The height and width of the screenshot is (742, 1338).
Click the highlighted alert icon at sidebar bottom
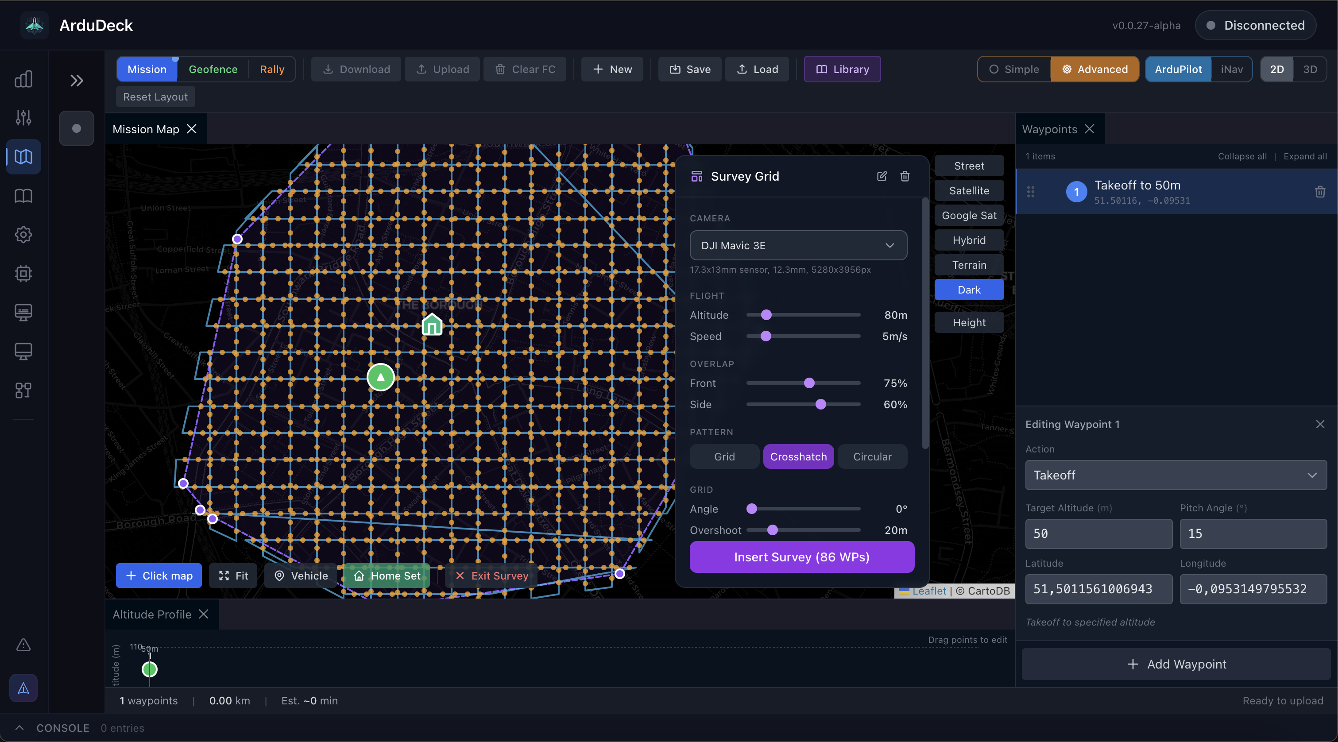pos(23,688)
